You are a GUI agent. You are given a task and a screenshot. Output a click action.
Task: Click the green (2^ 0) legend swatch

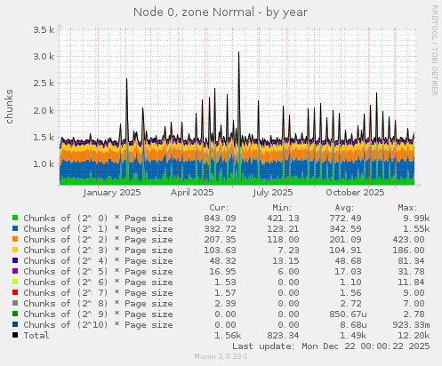pos(15,218)
